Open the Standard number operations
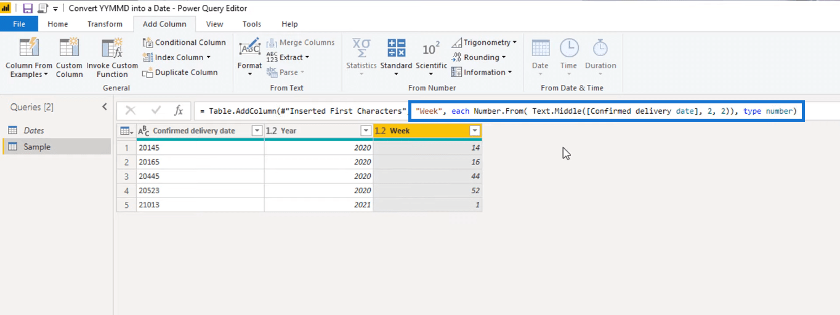Screen dimensions: 840x315 396,58
